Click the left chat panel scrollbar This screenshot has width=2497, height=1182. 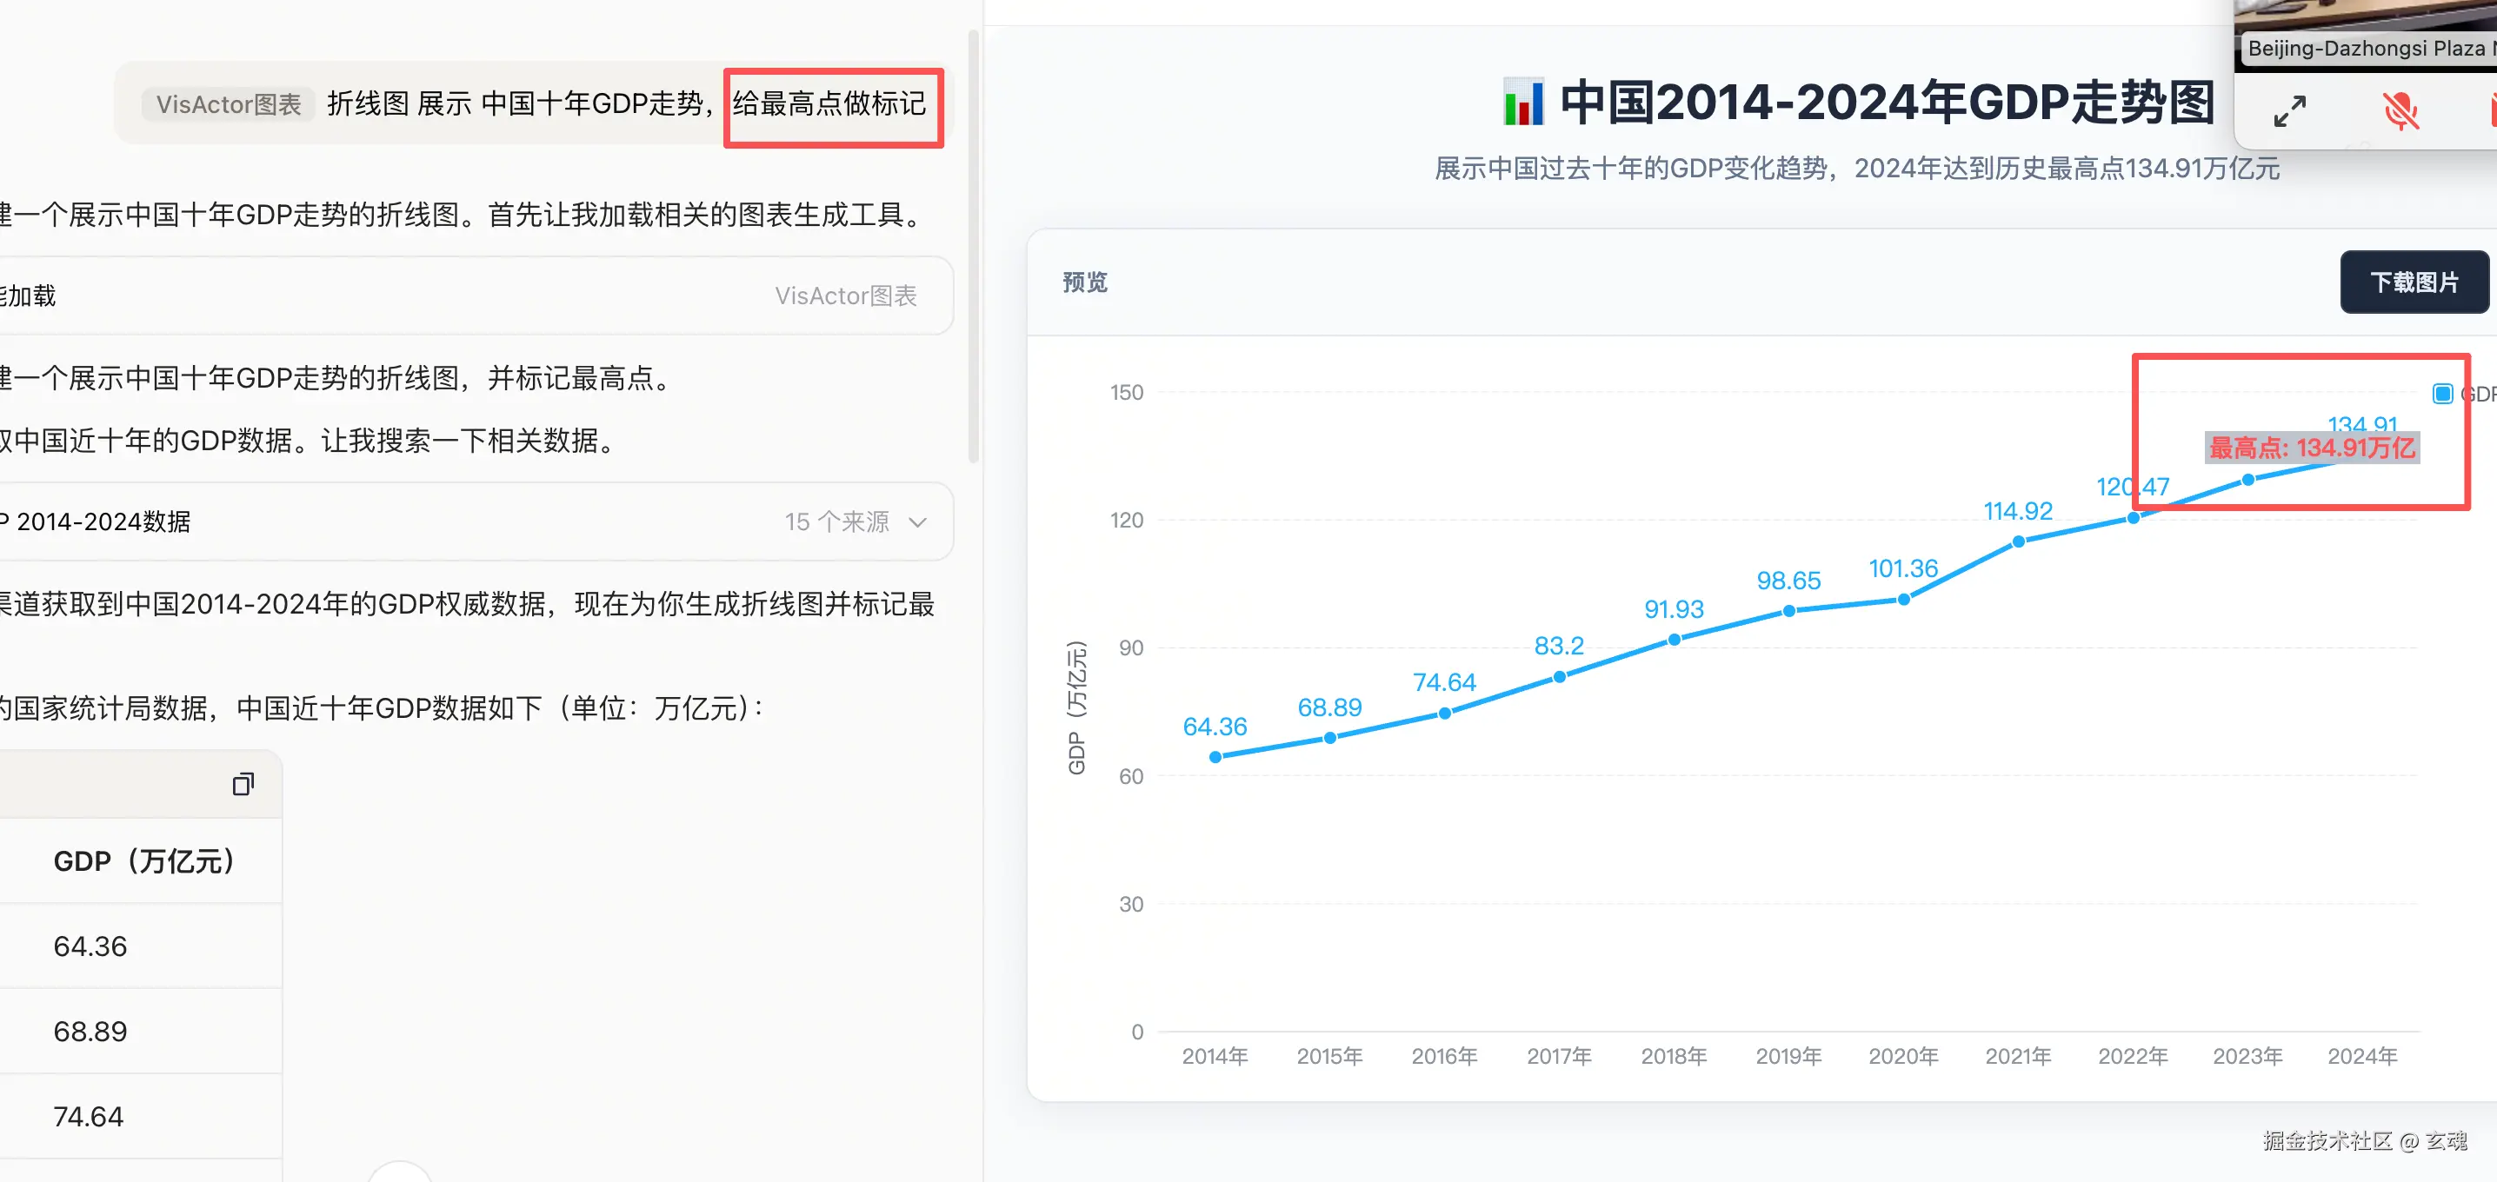click(x=973, y=246)
